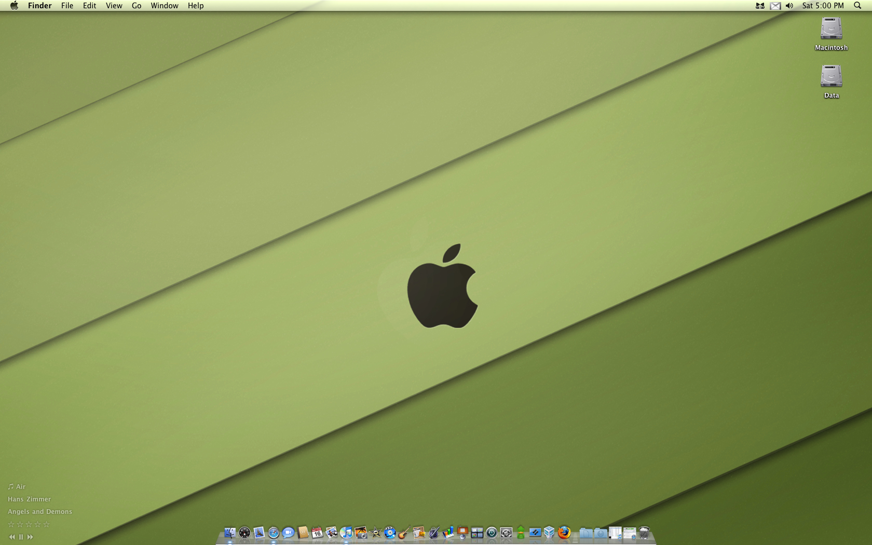The width and height of the screenshot is (872, 545).
Task: Launch Numbers bar chart icon
Action: [448, 533]
